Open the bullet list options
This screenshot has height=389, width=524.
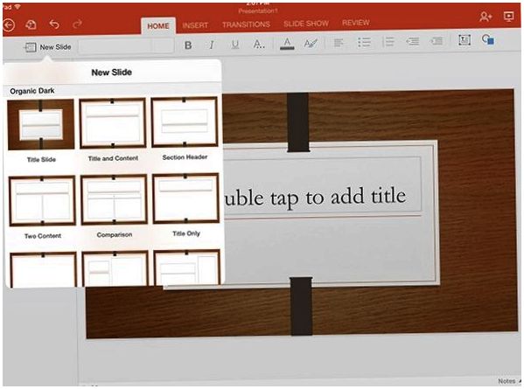(364, 42)
